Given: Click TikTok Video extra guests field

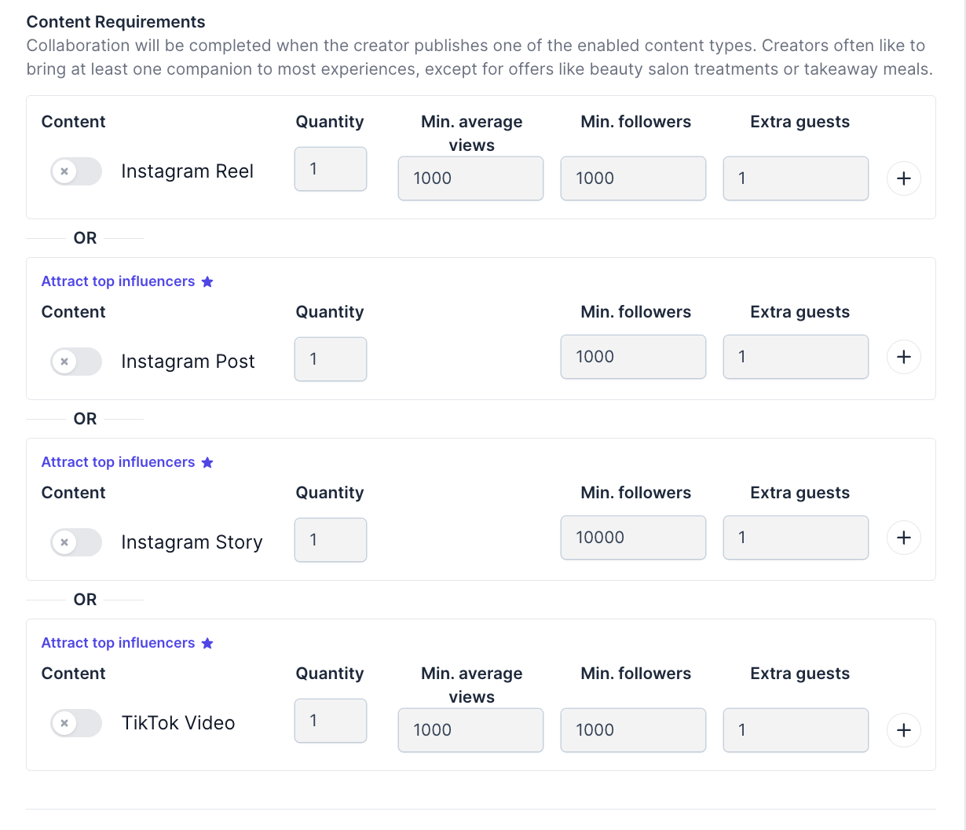Looking at the screenshot, I should pos(796,730).
